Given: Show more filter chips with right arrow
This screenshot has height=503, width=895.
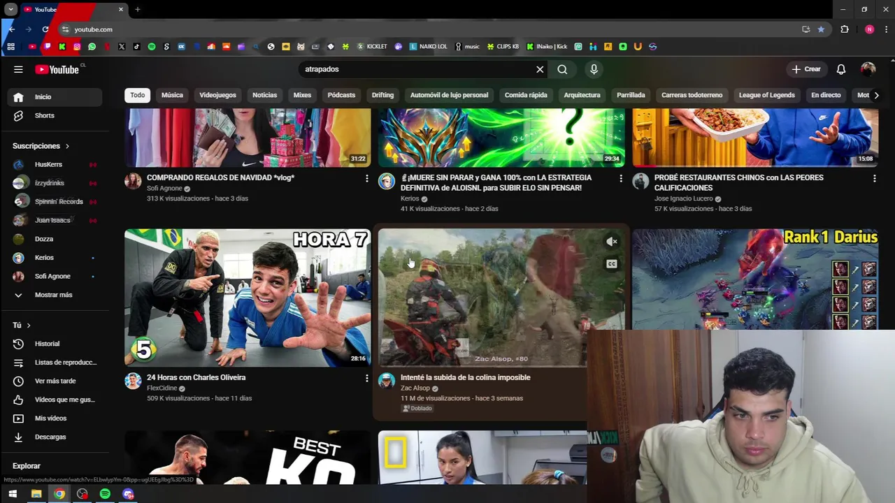Looking at the screenshot, I should (876, 95).
